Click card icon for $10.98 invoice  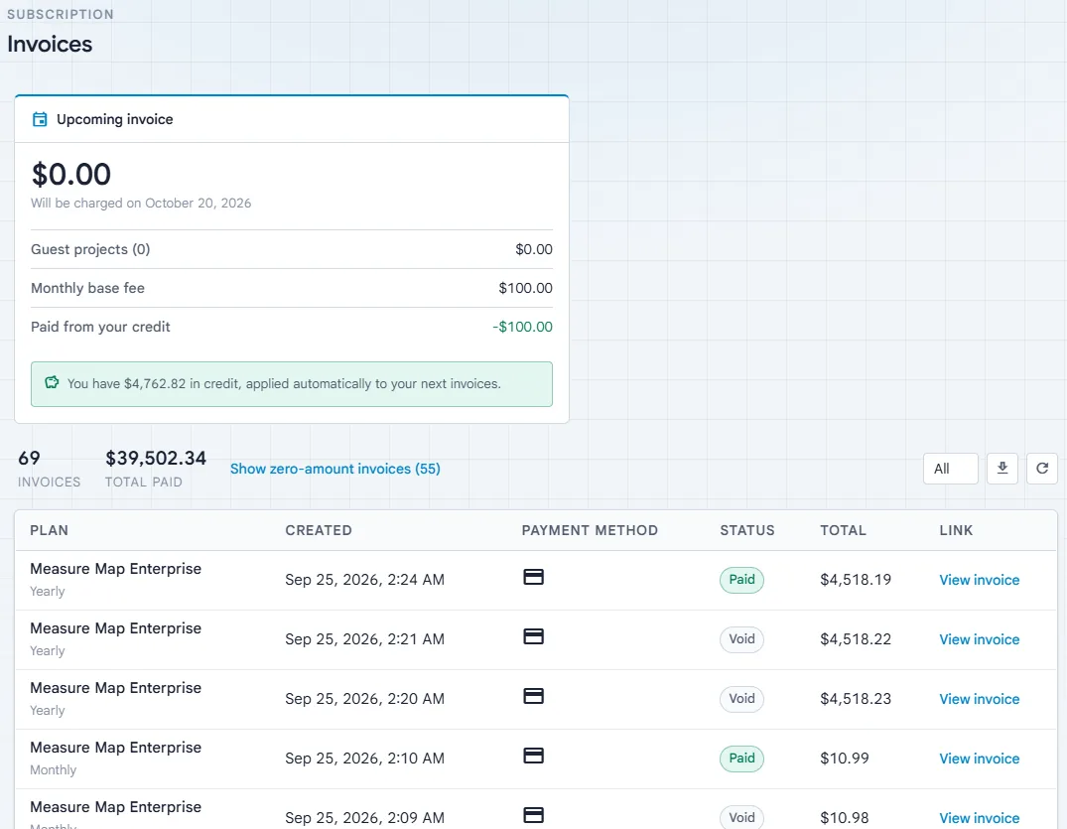tap(534, 815)
